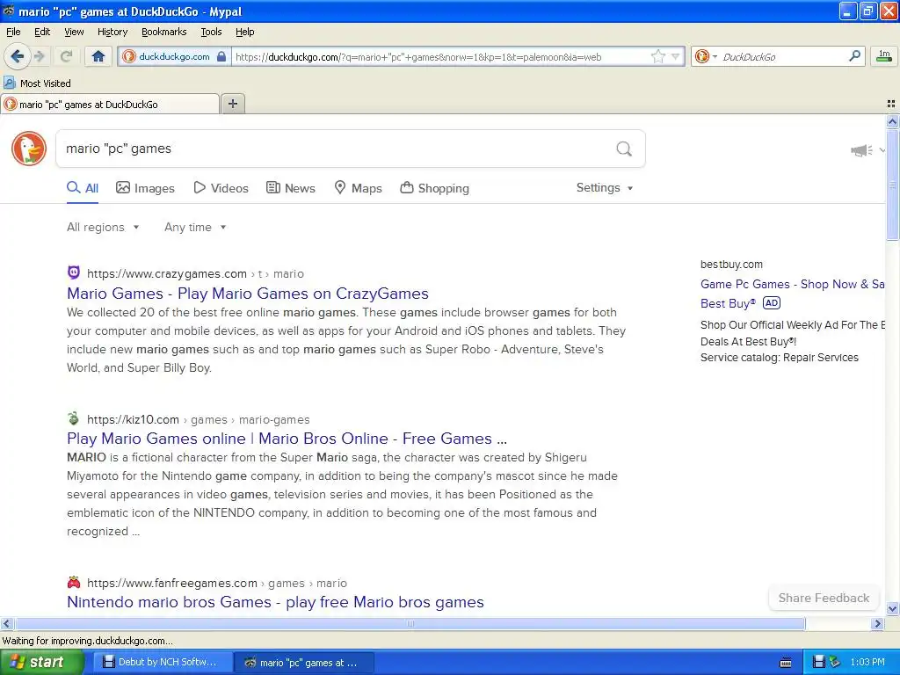Open a new tab with the plus button
The height and width of the screenshot is (675, 900).
(232, 104)
